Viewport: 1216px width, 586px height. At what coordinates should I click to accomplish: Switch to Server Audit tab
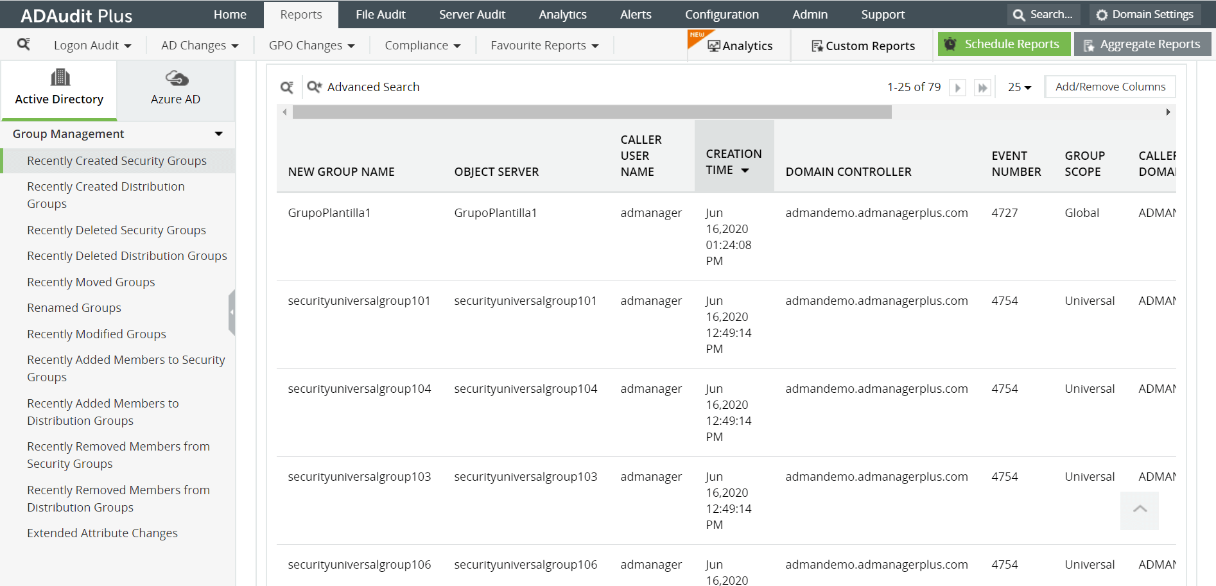(x=472, y=14)
